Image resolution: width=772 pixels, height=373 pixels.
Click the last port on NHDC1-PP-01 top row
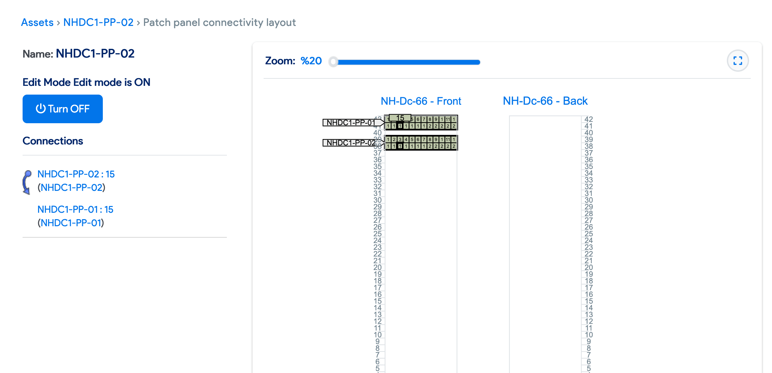[454, 119]
